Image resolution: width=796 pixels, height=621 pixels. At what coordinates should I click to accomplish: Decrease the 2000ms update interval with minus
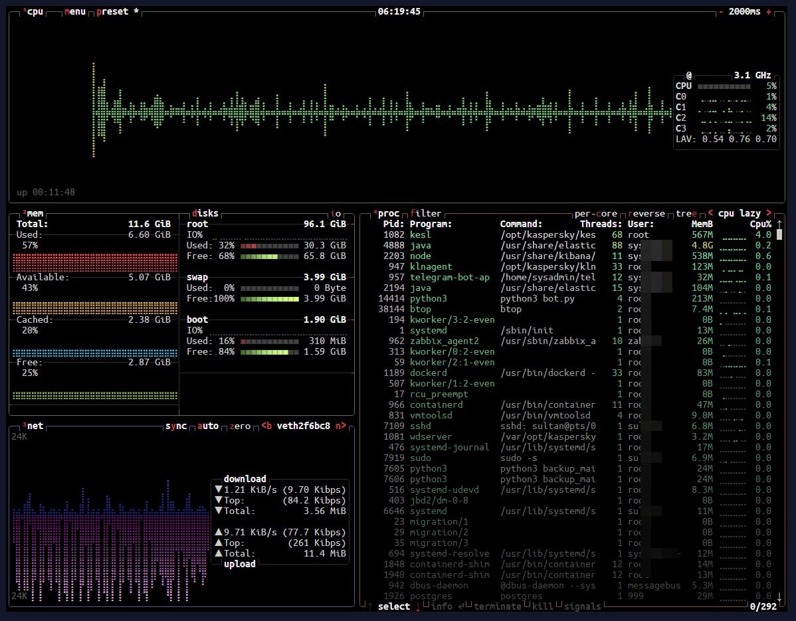tap(721, 11)
